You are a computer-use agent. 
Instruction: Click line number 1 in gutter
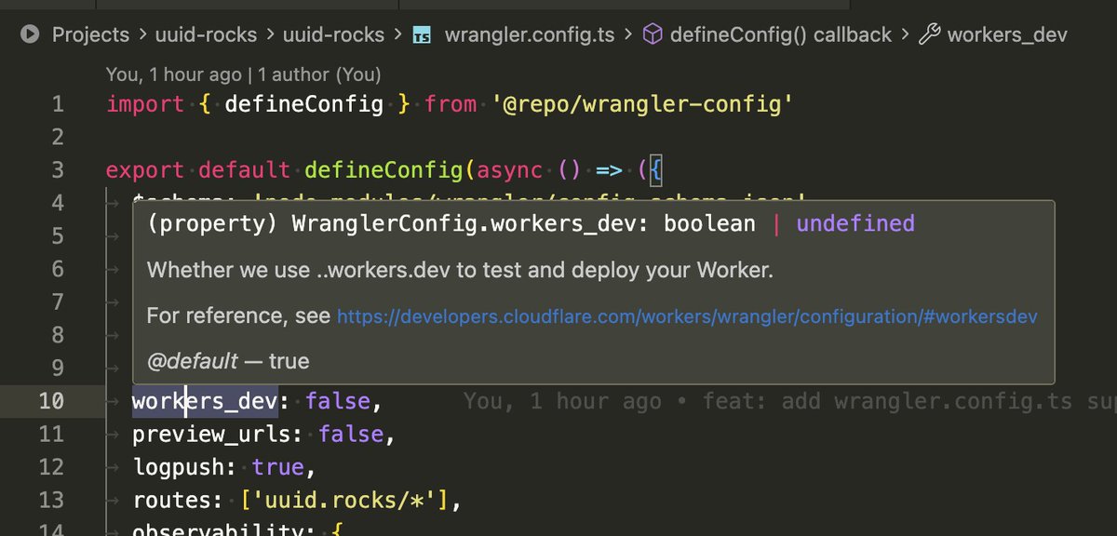[58, 104]
